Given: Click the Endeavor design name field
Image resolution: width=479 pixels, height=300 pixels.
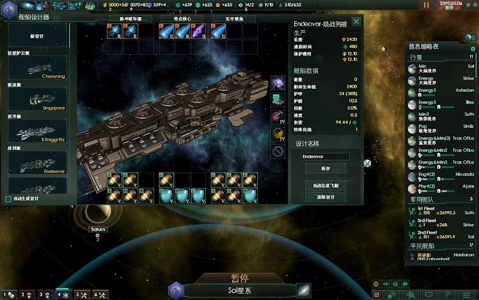Looking at the screenshot, I should coord(325,157).
